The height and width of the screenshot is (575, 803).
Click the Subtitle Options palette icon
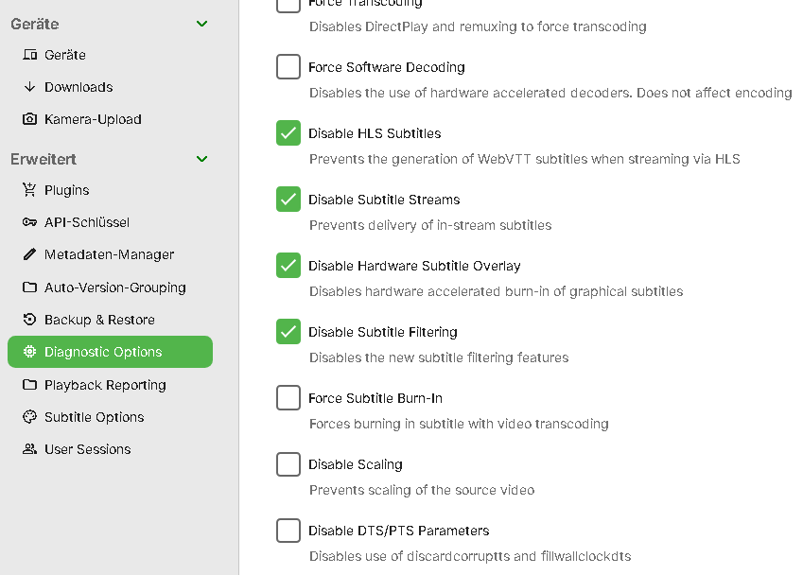[29, 417]
